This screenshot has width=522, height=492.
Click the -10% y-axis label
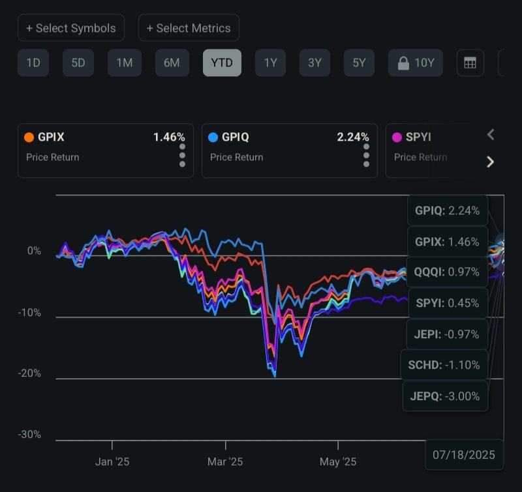(x=29, y=313)
